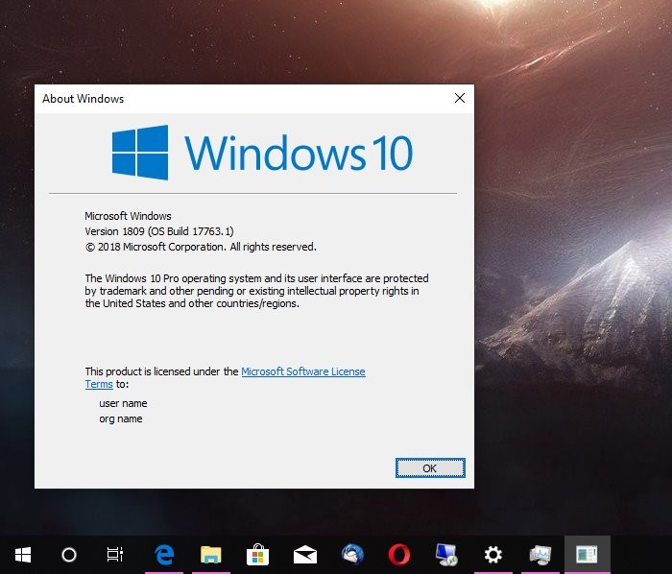Click the 'Microsoft Windows' text line
This screenshot has height=574, width=672.
pos(128,216)
